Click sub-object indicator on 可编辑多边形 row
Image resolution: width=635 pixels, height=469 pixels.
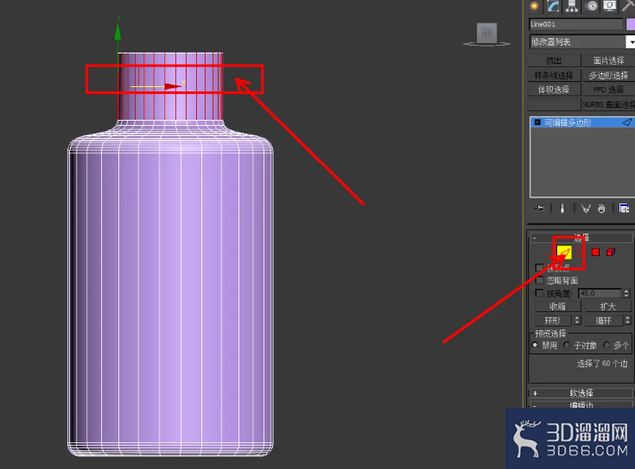tap(627, 122)
